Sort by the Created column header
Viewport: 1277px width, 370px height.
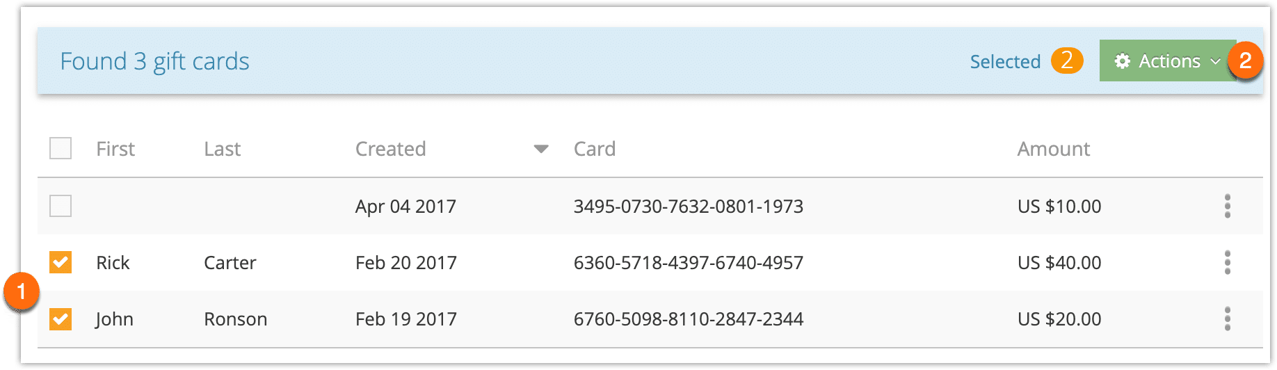pos(391,149)
